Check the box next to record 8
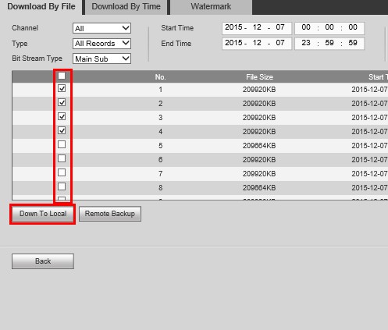Image resolution: width=388 pixels, height=330 pixels. tap(62, 186)
